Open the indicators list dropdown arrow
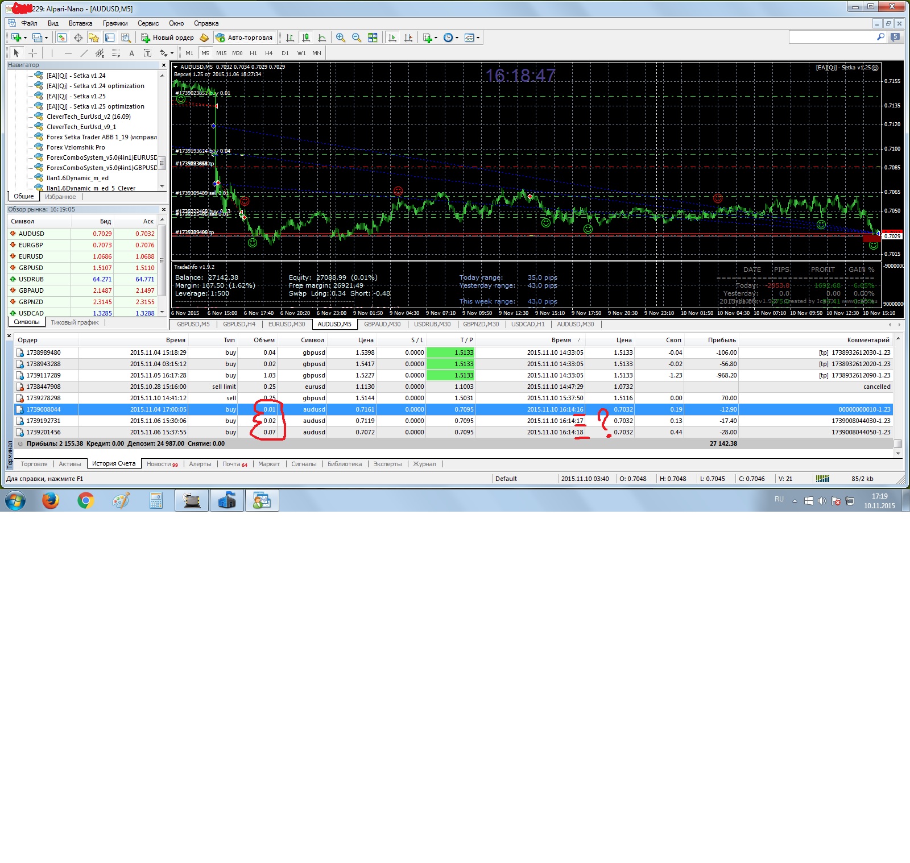Image resolution: width=910 pixels, height=863 pixels. coord(436,38)
